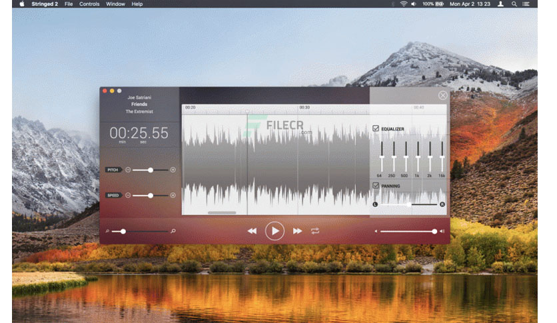Open the Controls menu
557x323 pixels.
coord(89,4)
